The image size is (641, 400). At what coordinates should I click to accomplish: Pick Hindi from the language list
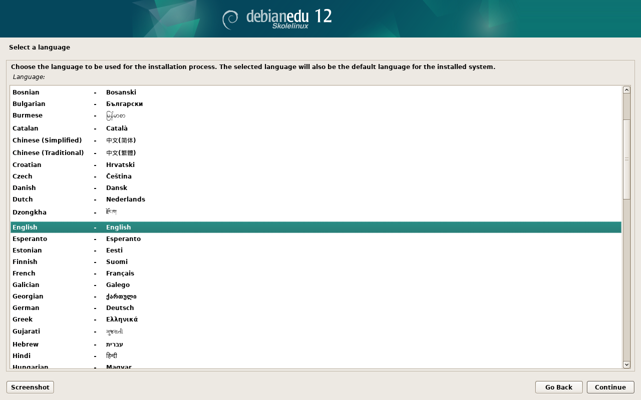22,356
